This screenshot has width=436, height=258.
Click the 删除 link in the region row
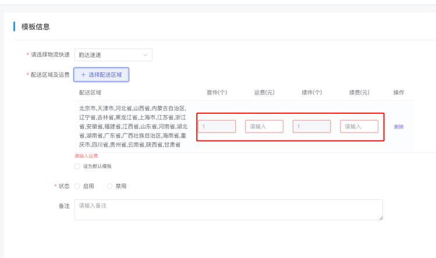[399, 127]
